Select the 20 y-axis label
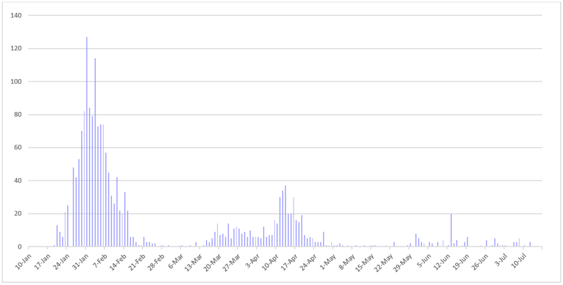Screen dimensions: 563x285 pyautogui.click(x=18, y=214)
